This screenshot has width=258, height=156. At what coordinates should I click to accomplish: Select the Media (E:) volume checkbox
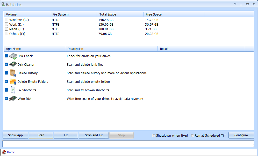click(6, 29)
